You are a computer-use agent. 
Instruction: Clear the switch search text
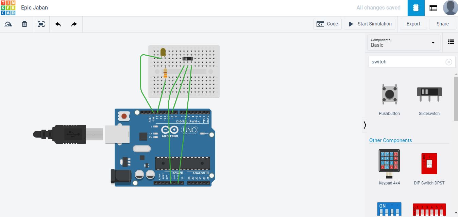click(x=449, y=62)
